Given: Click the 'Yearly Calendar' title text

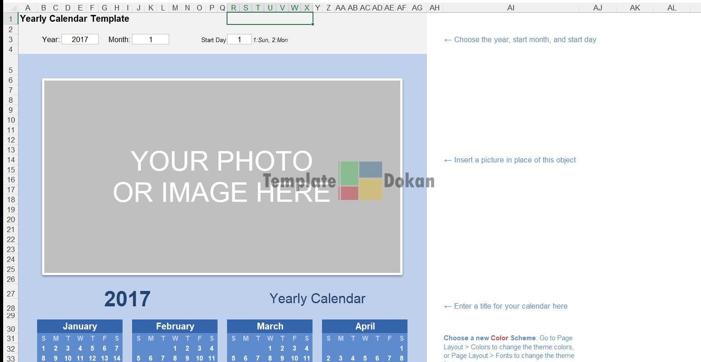Looking at the screenshot, I should (317, 299).
